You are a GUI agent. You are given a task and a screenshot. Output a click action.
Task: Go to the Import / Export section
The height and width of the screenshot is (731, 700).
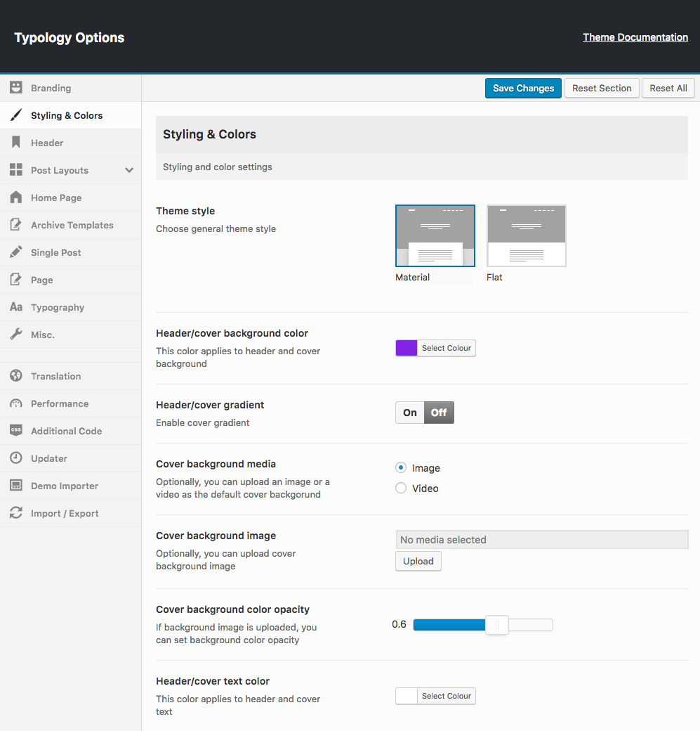pyautogui.click(x=65, y=513)
